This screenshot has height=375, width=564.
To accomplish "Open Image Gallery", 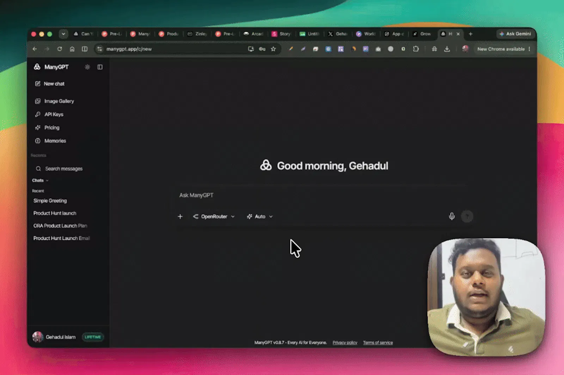I will (55, 101).
